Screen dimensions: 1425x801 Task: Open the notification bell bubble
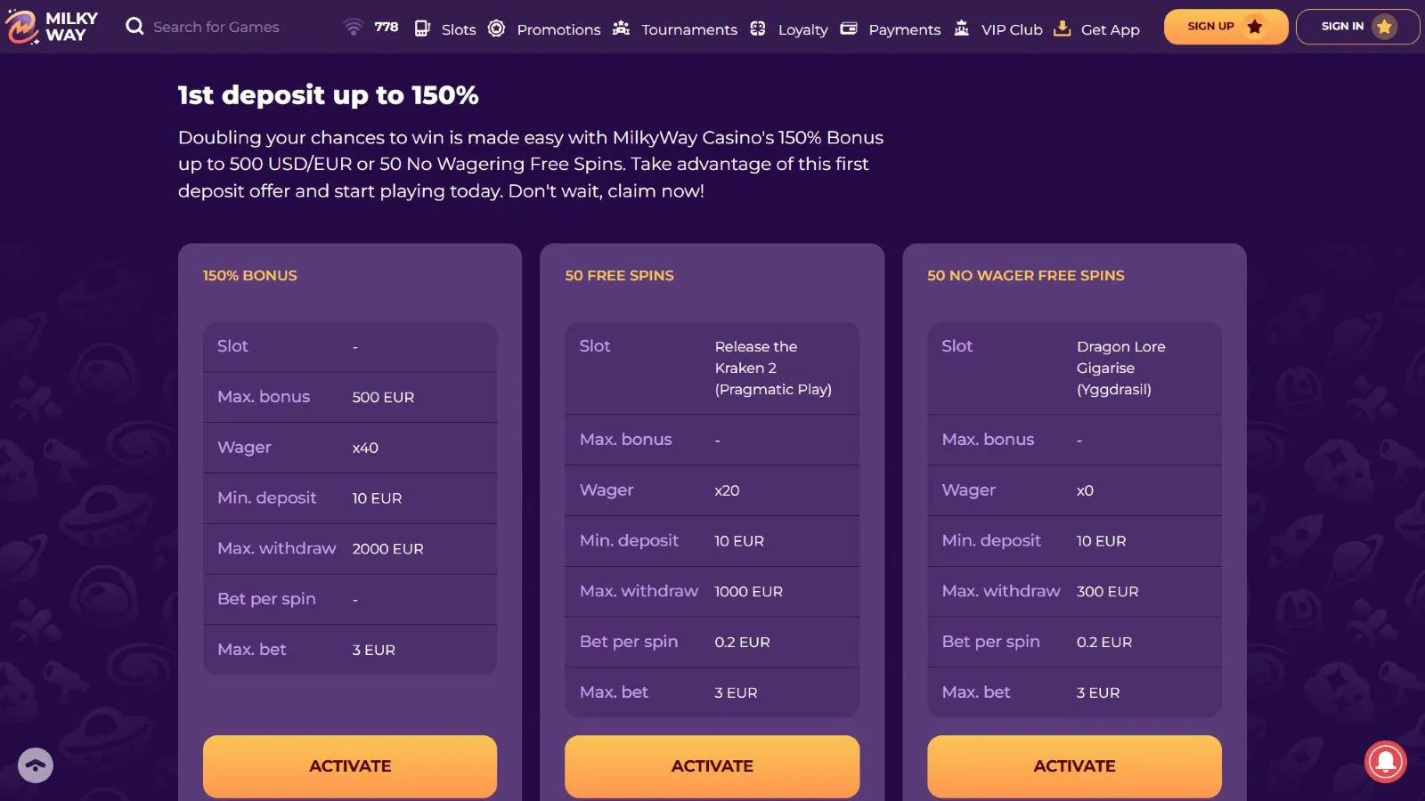coord(1385,762)
